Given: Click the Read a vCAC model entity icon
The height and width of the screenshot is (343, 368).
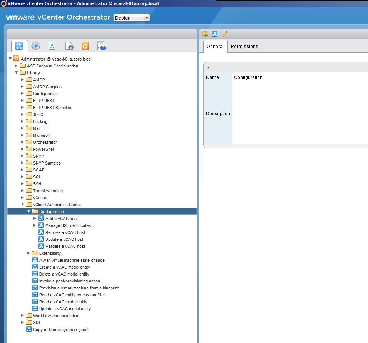Looking at the screenshot, I should click(35, 301).
